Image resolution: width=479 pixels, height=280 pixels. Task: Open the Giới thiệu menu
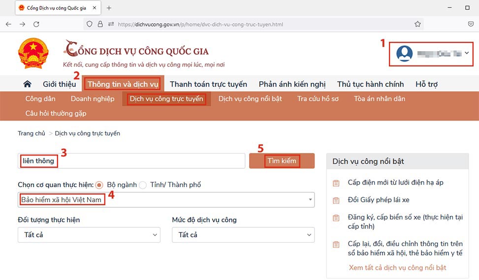[59, 84]
